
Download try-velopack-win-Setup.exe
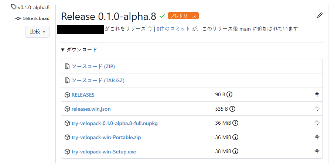[103, 151]
